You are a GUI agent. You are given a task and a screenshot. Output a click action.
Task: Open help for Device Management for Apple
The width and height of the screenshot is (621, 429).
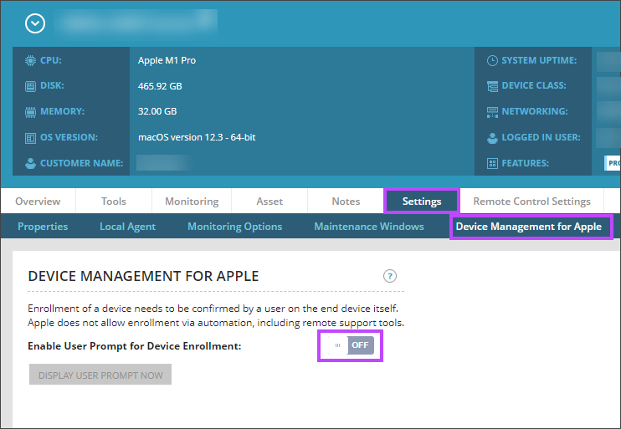coord(390,276)
